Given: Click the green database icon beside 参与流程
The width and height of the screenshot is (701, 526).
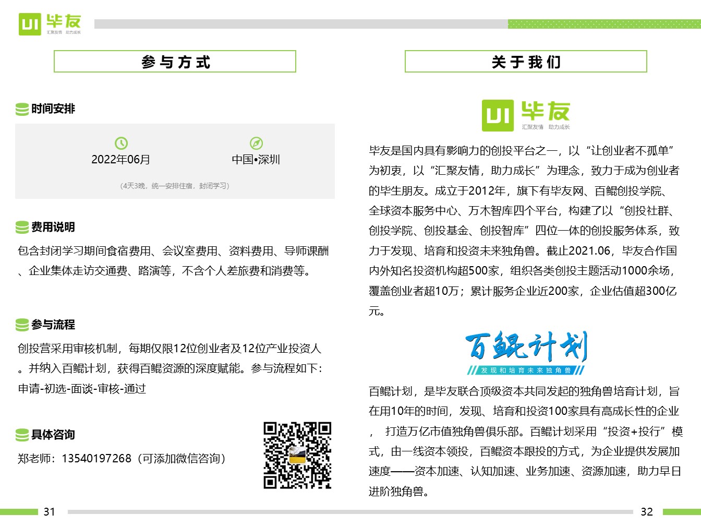Looking at the screenshot, I should click(x=22, y=325).
